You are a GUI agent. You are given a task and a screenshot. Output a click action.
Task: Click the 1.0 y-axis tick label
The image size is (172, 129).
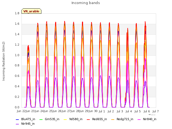[x=17, y=55]
